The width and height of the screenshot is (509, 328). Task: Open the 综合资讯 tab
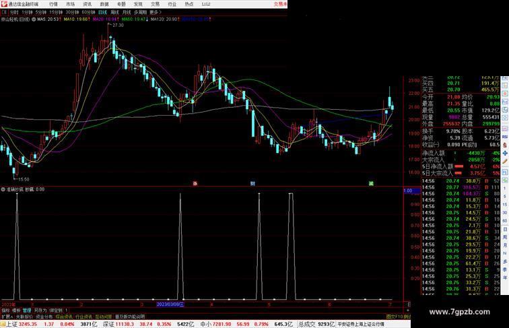(x=64, y=317)
